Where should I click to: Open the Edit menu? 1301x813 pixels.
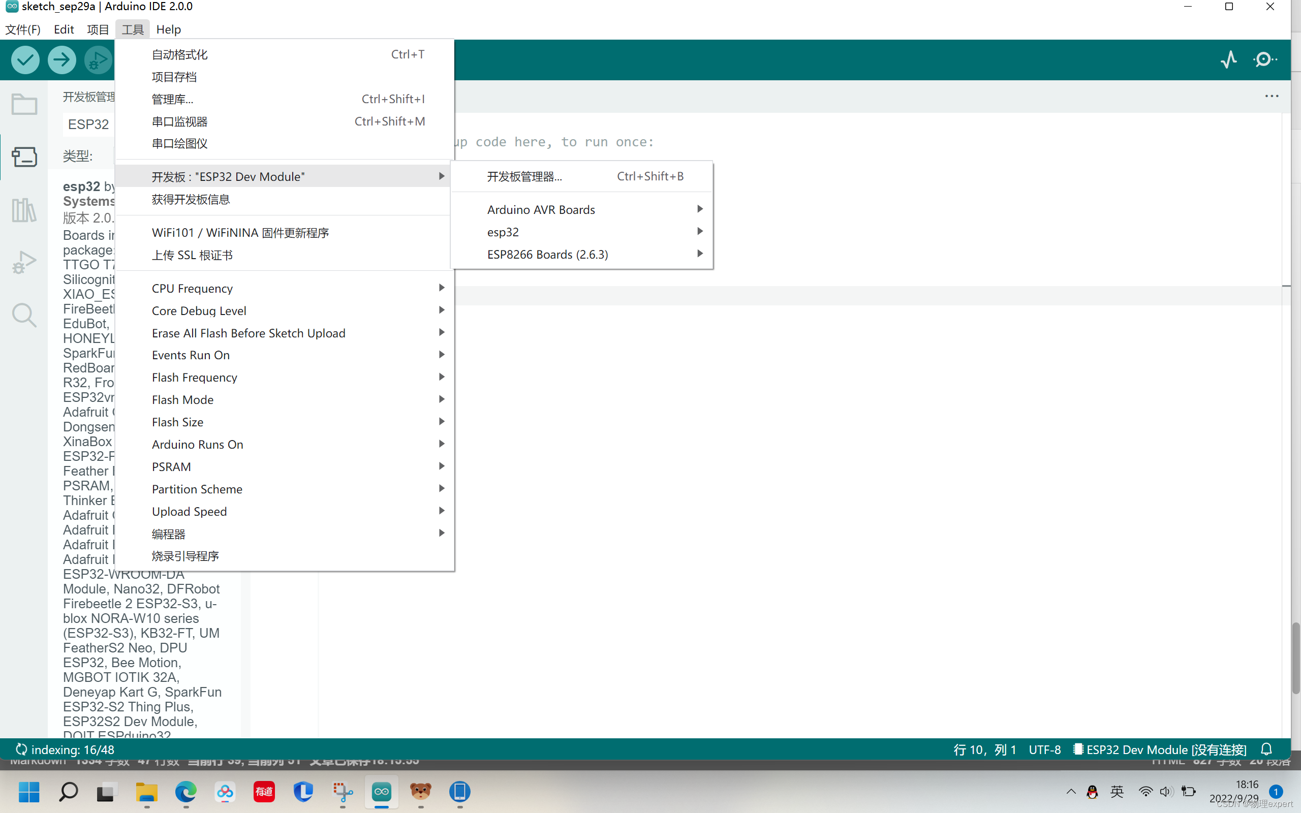coord(64,29)
